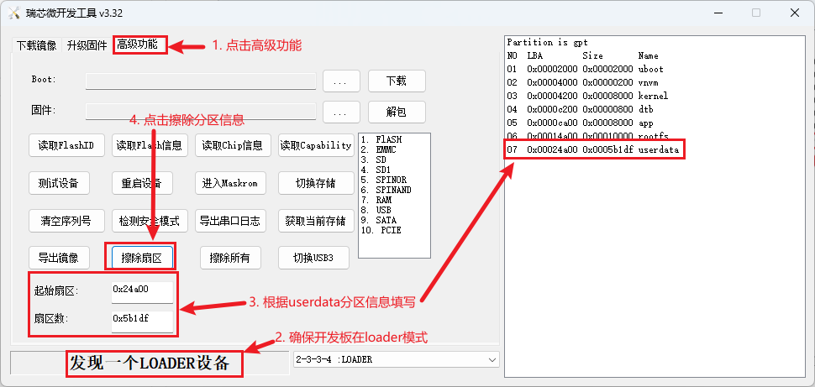Click the userdata partition row

point(595,149)
